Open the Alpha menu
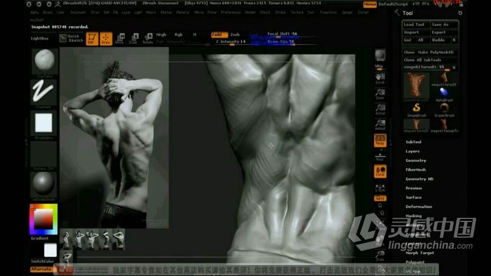 click(35, 13)
